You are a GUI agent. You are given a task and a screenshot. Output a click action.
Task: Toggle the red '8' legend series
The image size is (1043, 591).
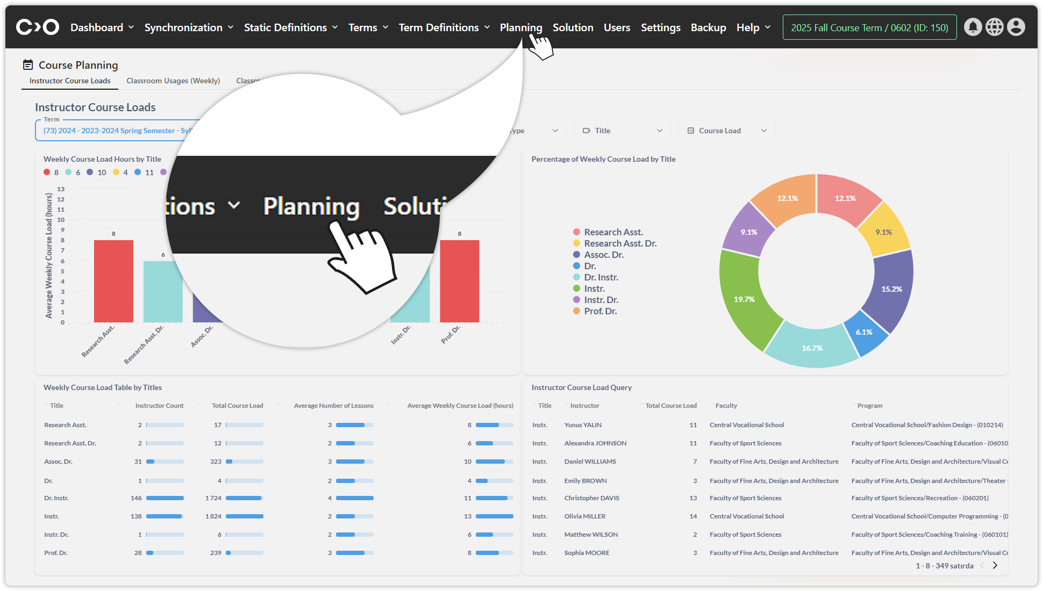(51, 172)
